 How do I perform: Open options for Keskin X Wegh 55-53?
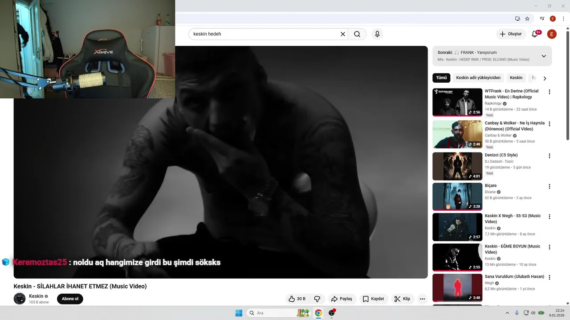point(549,217)
